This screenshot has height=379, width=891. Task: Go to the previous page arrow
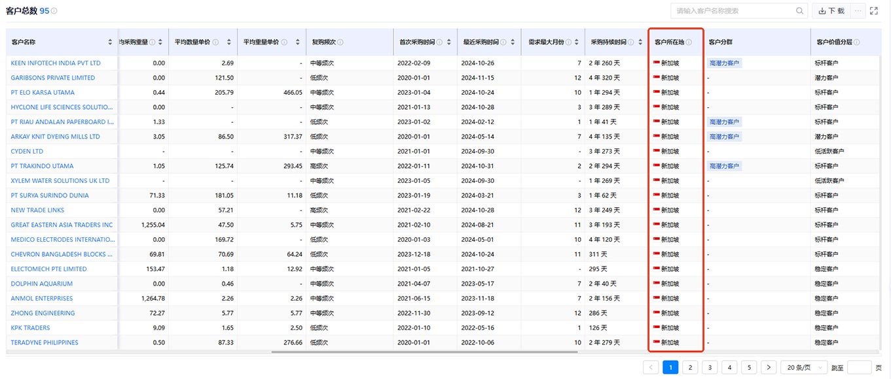pyautogui.click(x=651, y=367)
